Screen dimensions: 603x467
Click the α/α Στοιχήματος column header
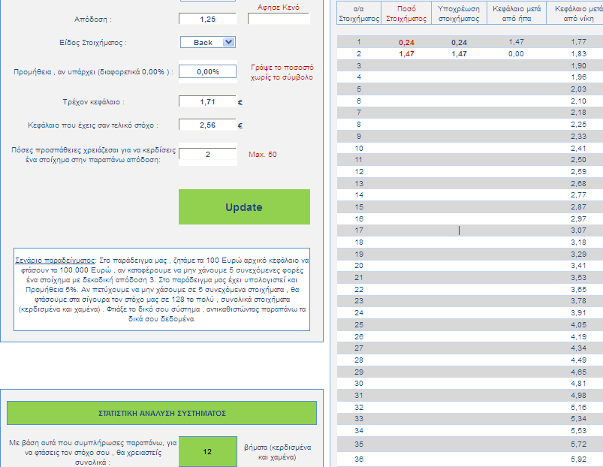[x=359, y=14]
